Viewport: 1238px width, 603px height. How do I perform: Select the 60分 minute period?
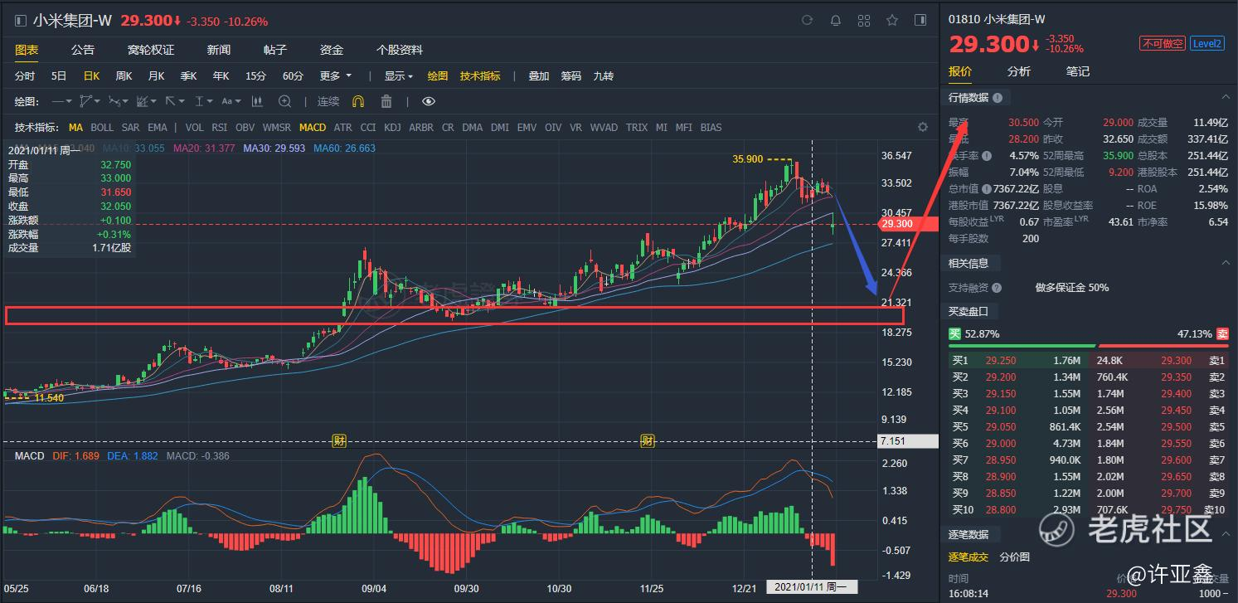click(x=293, y=76)
